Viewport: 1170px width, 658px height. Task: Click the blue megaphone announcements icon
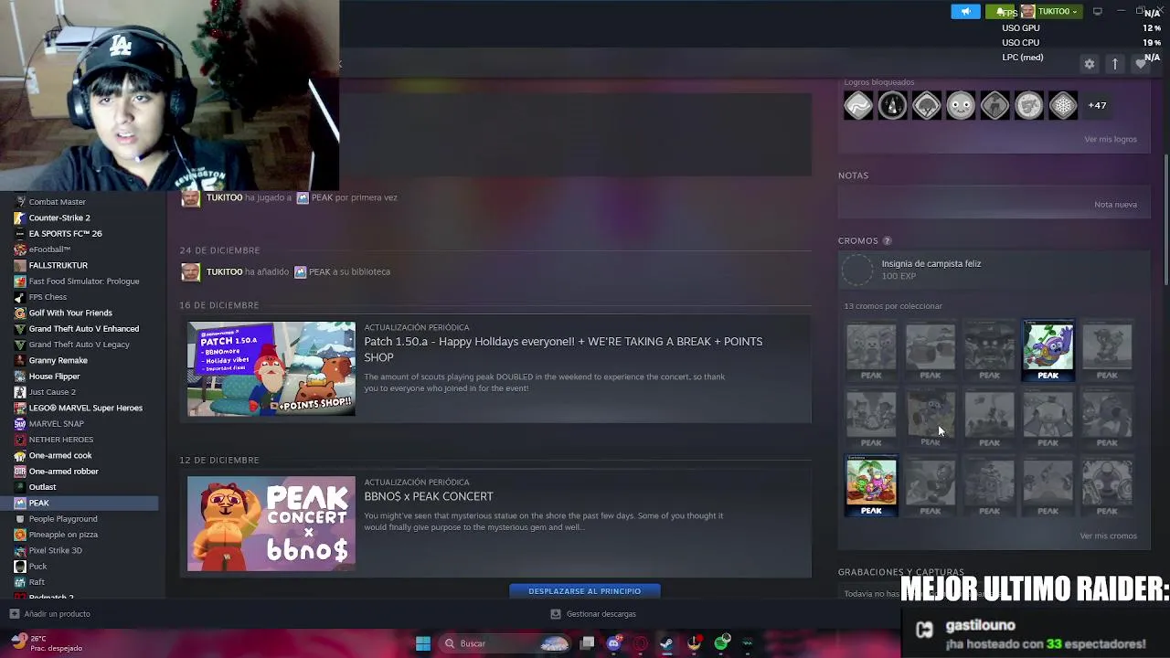click(965, 11)
